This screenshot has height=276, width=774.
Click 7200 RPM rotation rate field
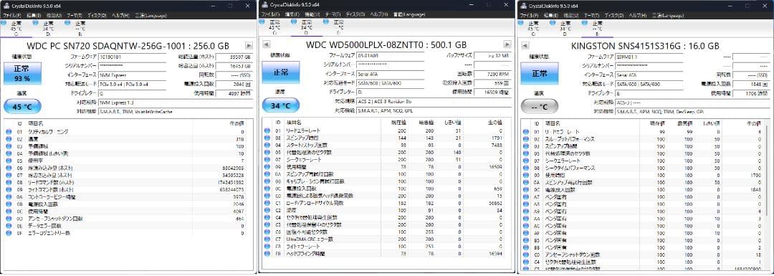pos(492,74)
